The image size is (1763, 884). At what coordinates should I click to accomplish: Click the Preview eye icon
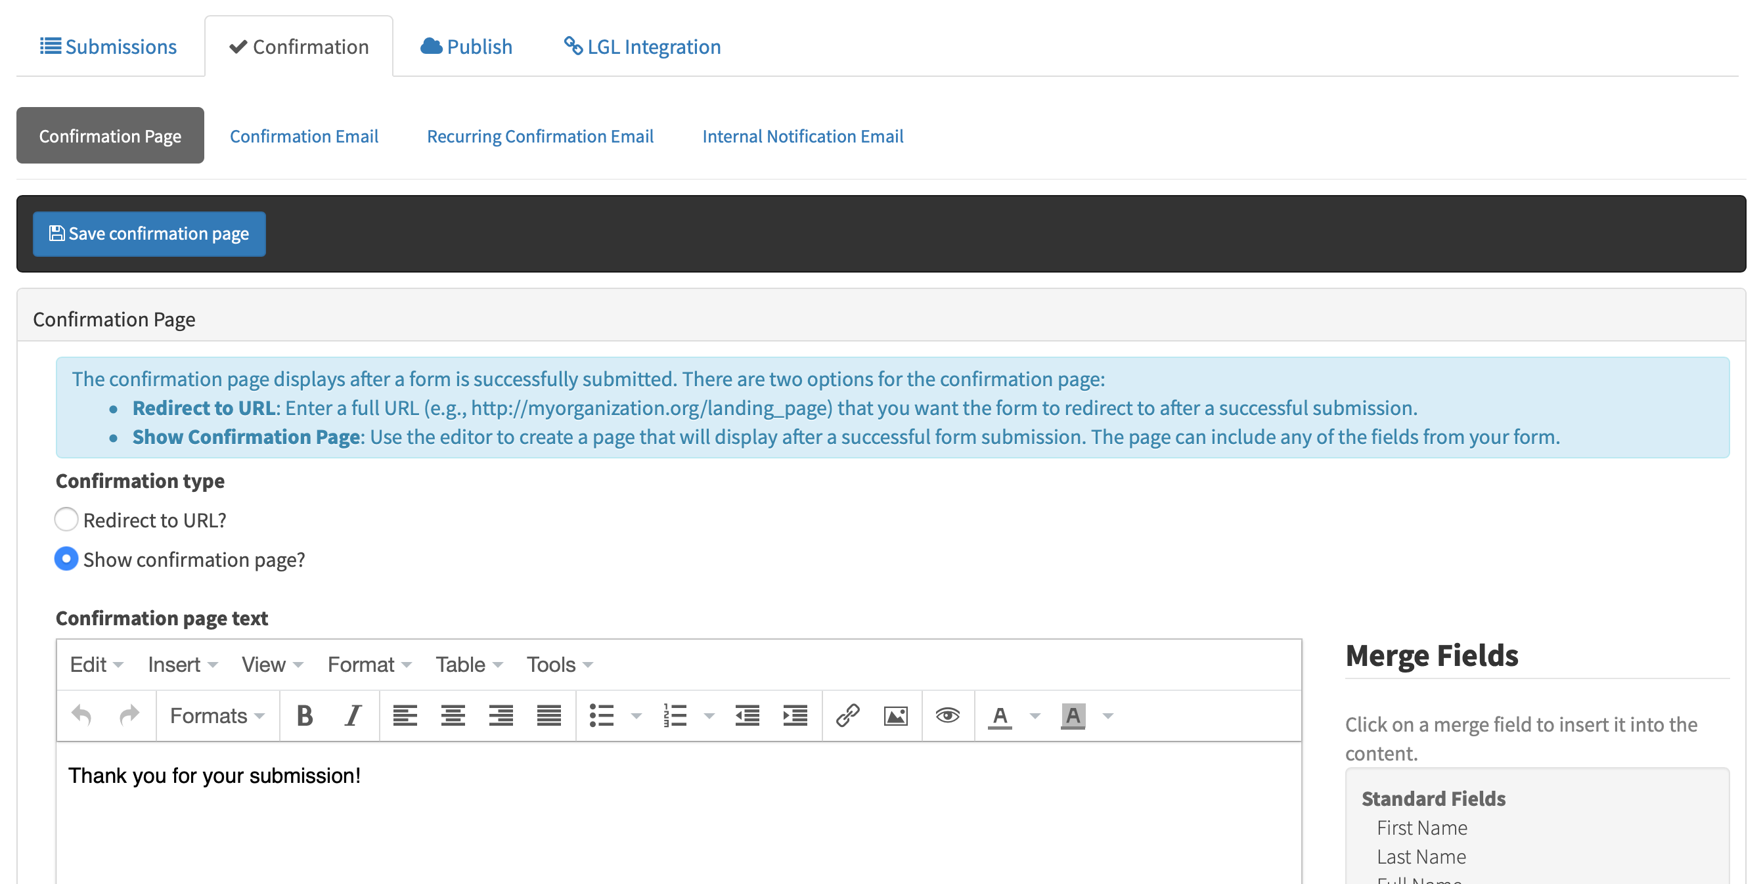tap(947, 716)
